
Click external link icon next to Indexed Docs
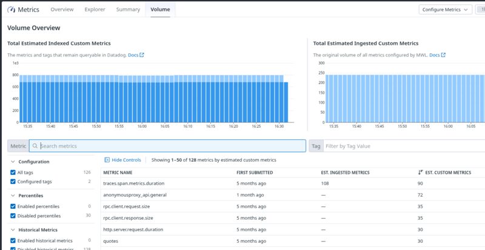click(x=142, y=55)
